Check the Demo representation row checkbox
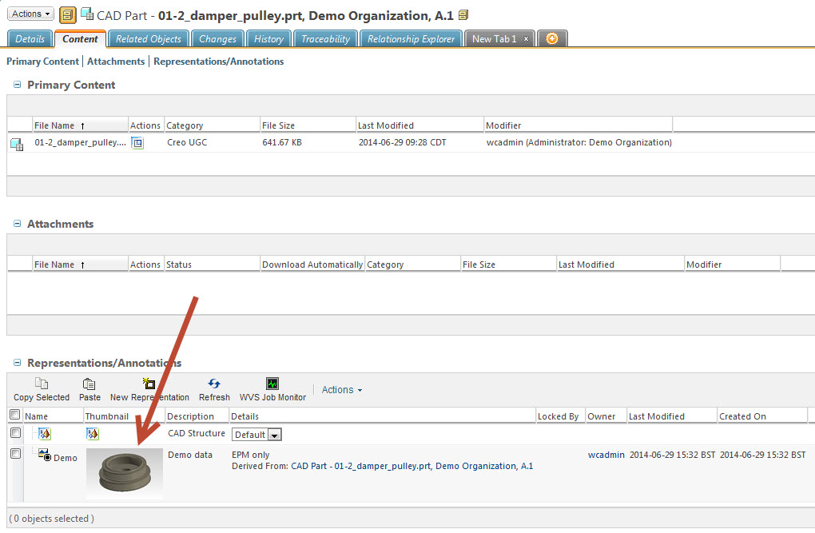The image size is (815, 533). pos(16,453)
